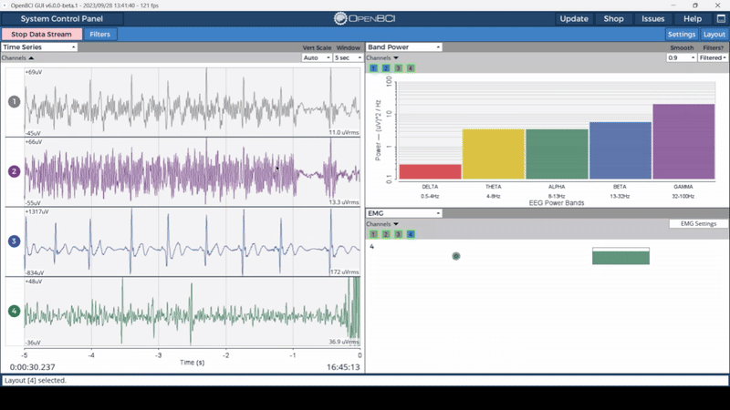Open the Time Series widget dropdown
Viewport: 730px width, 410px height.
pos(39,47)
